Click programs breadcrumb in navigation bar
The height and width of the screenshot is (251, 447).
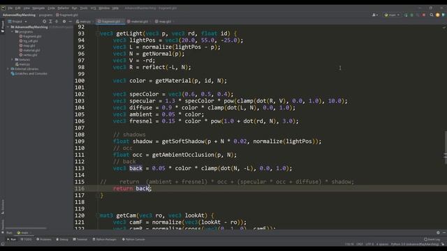pos(45,15)
